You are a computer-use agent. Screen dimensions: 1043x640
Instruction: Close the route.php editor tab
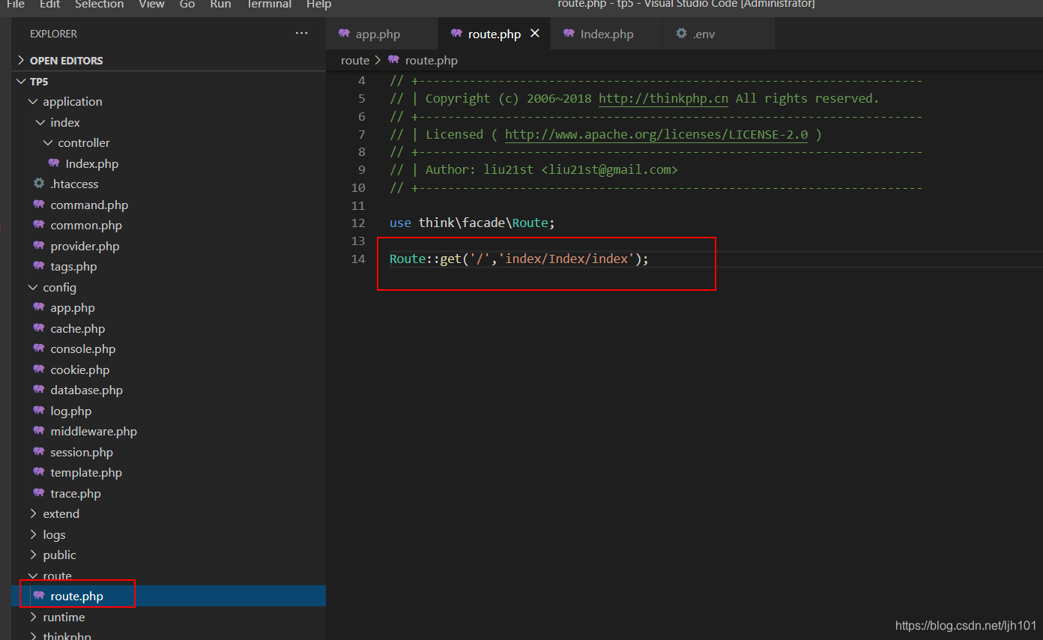coord(535,34)
